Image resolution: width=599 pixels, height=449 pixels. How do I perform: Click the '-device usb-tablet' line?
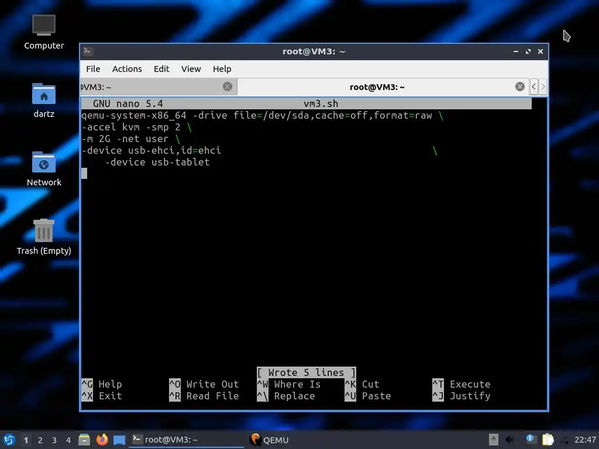(x=157, y=163)
